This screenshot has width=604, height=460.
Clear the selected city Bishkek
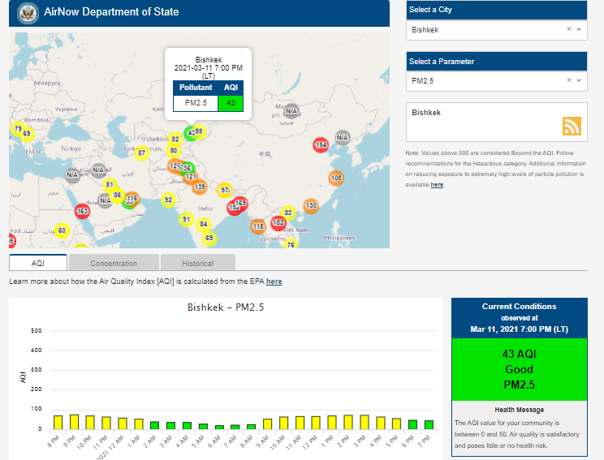tap(569, 30)
